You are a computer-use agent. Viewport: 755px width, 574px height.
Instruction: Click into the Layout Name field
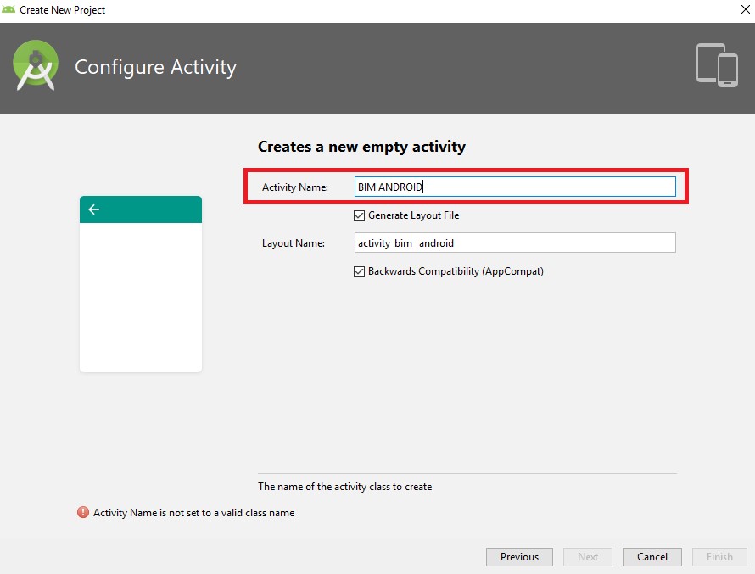(x=515, y=243)
